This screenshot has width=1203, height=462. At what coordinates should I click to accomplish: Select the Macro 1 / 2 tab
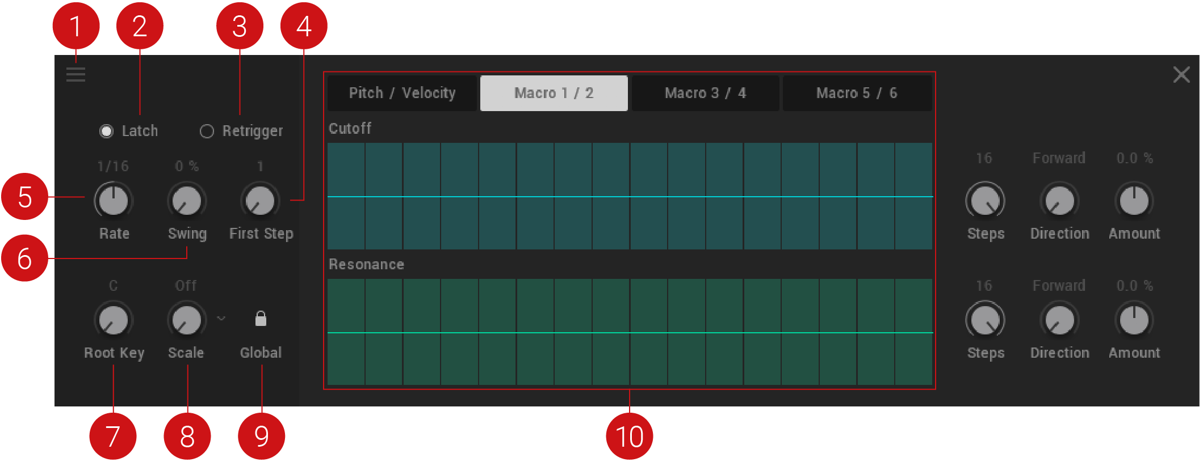554,93
